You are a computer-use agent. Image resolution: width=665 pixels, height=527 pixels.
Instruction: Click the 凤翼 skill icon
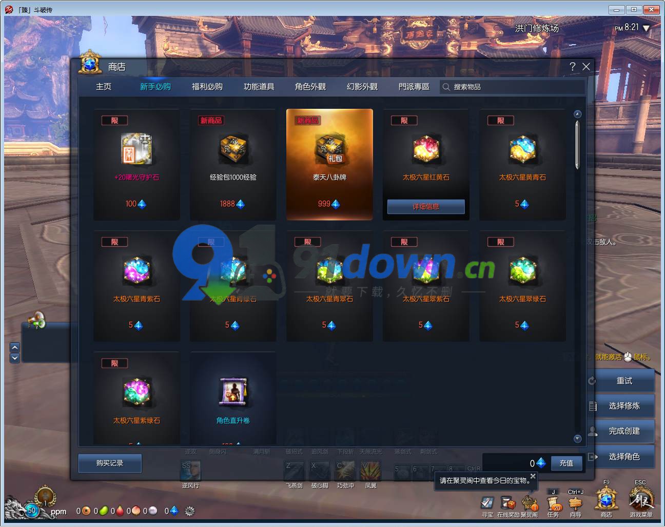(370, 471)
